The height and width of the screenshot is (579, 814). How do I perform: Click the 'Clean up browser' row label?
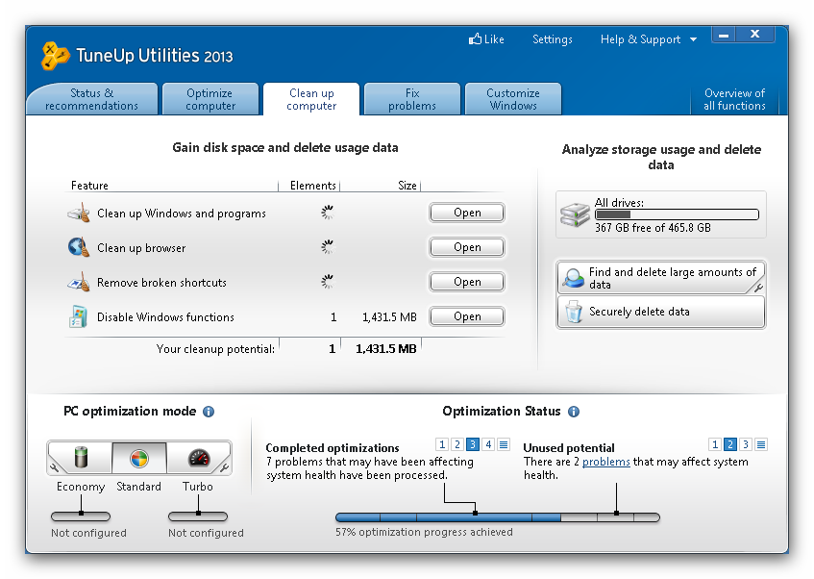click(x=141, y=248)
